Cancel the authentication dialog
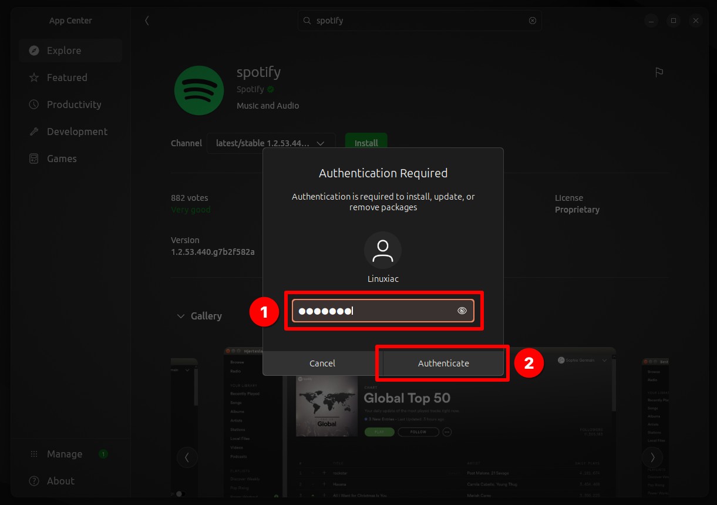 (x=322, y=363)
